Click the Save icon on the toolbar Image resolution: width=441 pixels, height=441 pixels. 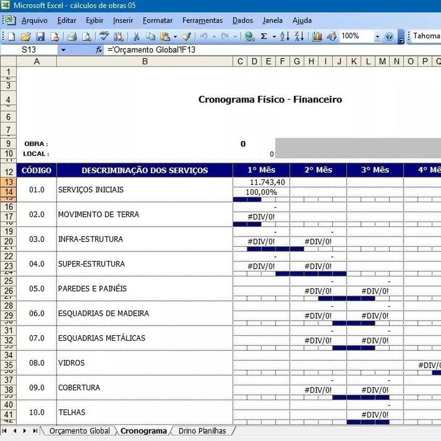coord(41,36)
